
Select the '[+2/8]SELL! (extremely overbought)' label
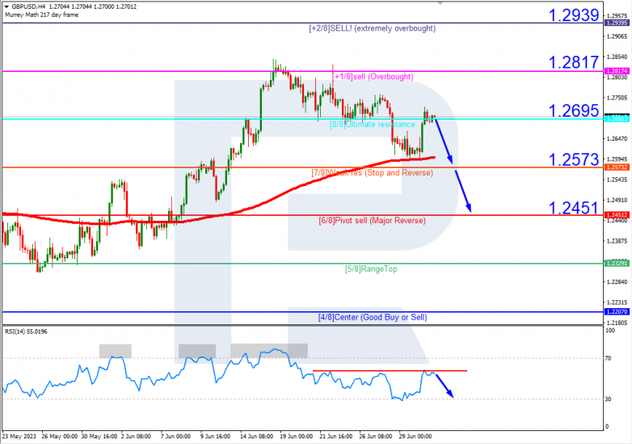372,28
